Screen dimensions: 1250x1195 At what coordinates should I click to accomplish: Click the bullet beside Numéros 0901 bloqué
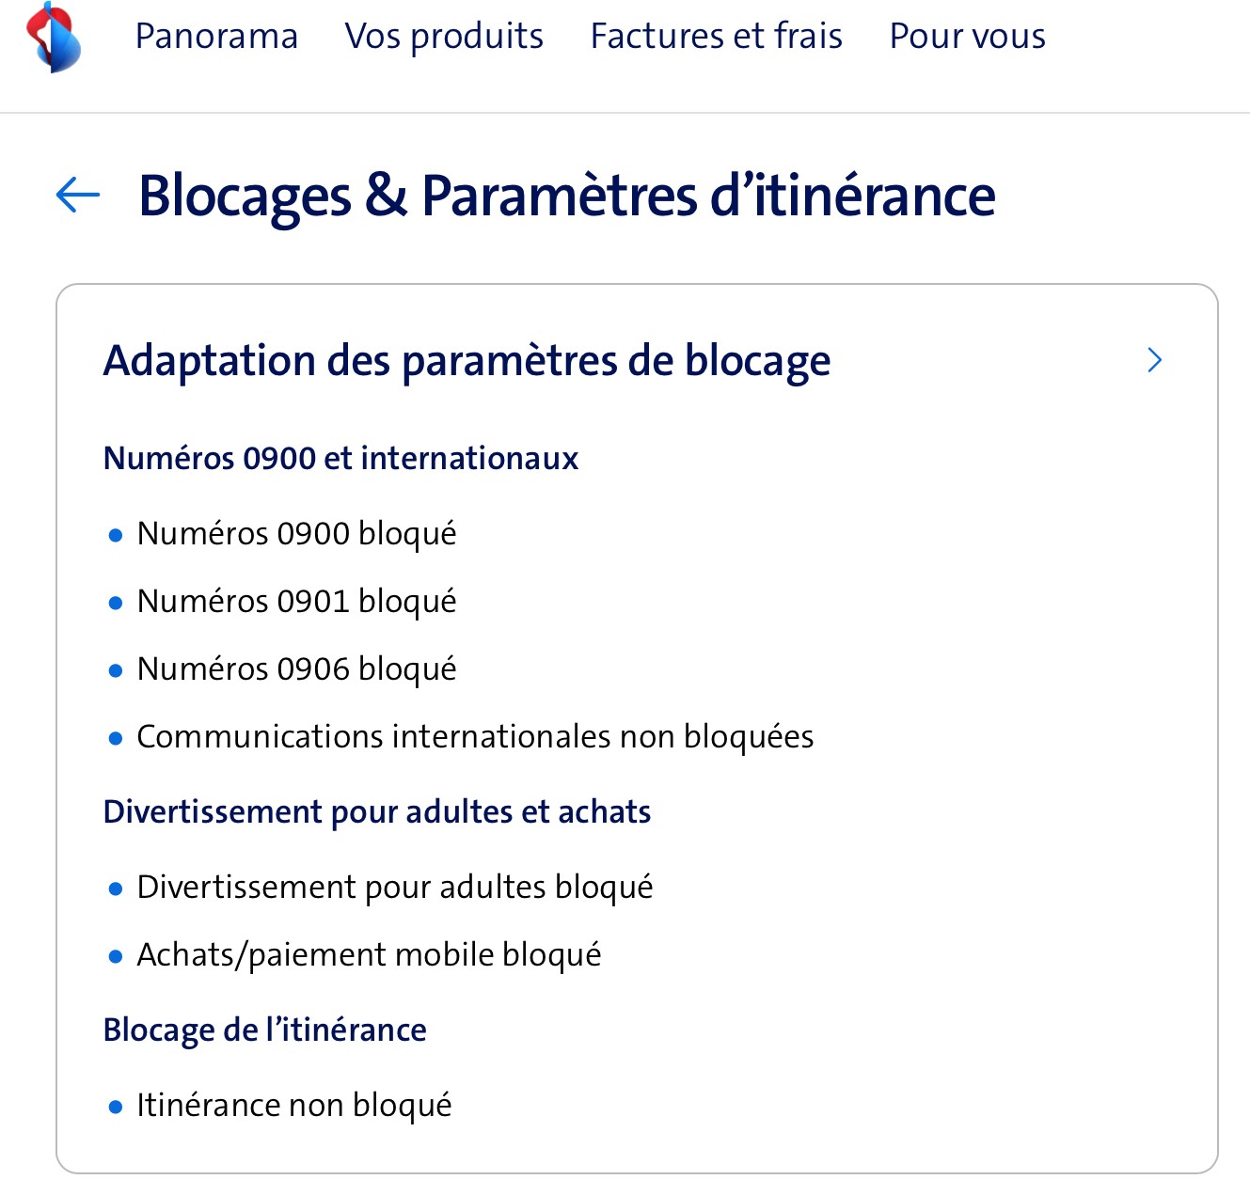pyautogui.click(x=116, y=603)
